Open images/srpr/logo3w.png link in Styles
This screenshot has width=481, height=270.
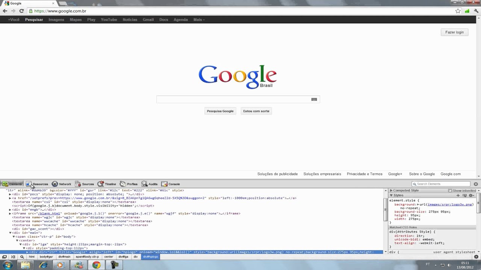tap(451, 204)
